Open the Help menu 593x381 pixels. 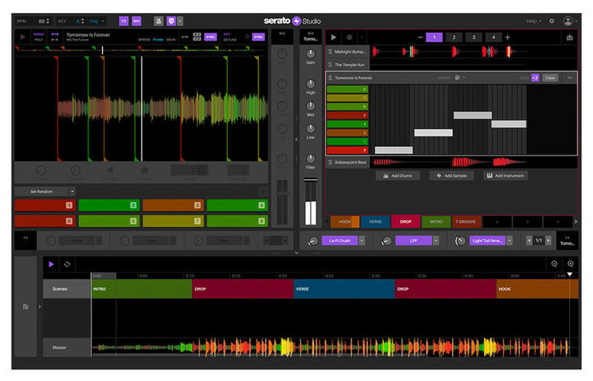tap(534, 21)
